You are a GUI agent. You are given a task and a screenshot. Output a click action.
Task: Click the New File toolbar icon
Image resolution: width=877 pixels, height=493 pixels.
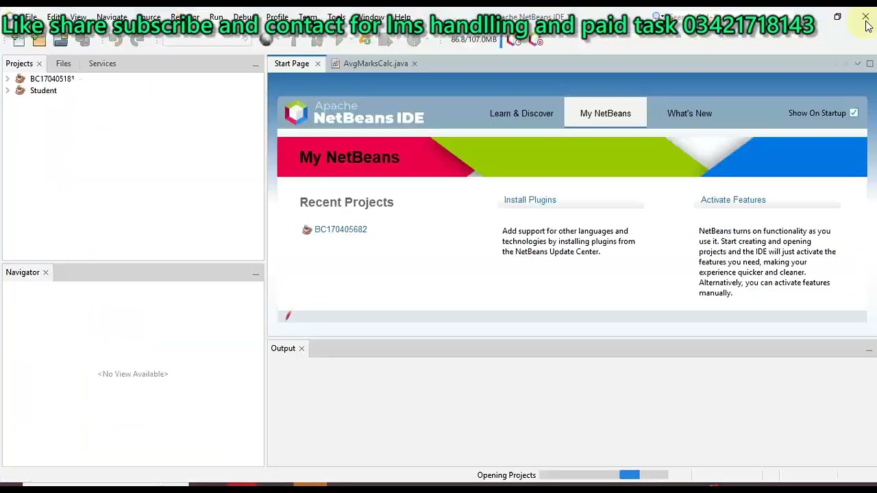[x=18, y=41]
